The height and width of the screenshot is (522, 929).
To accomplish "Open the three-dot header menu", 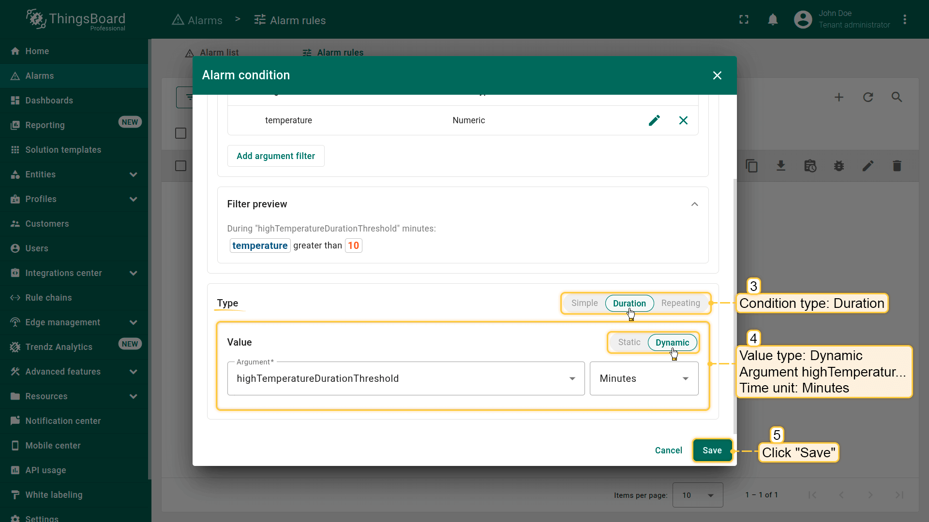I will pos(904,20).
